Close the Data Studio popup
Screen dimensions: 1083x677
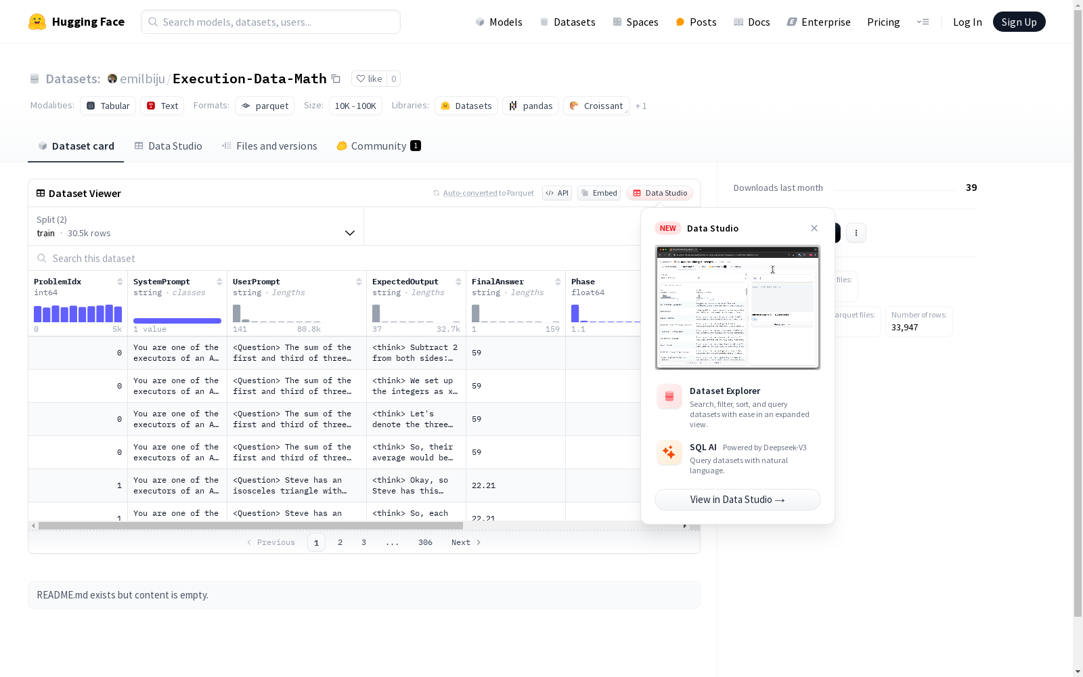814,228
